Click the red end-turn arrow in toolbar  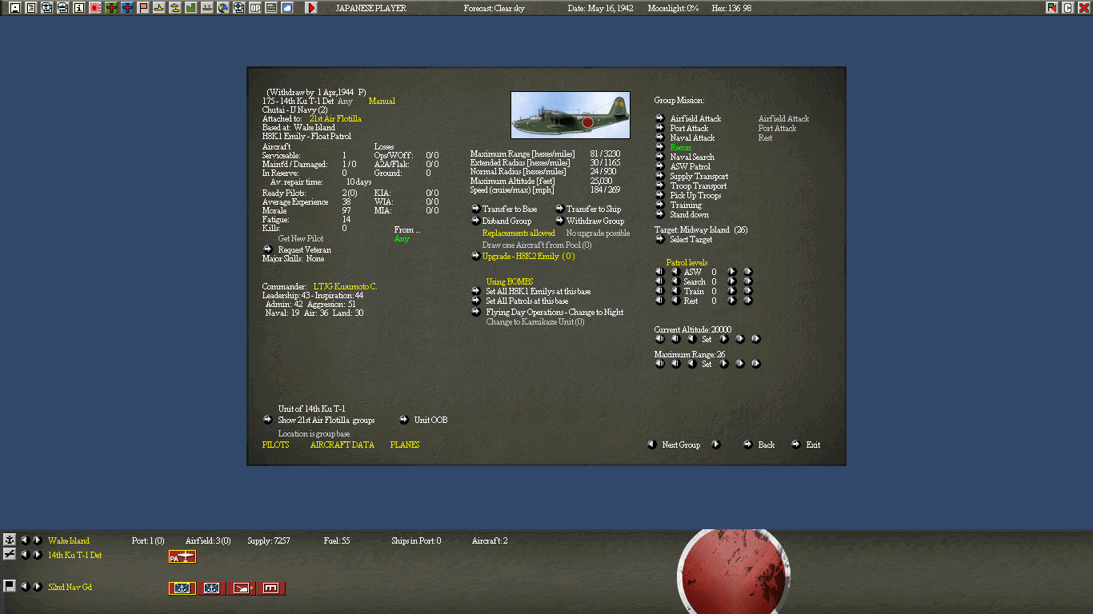click(311, 8)
